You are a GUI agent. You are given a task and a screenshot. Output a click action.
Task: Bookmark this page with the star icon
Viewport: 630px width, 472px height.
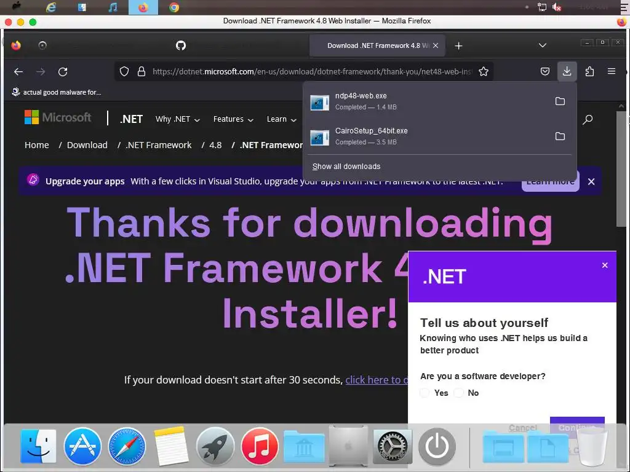click(x=484, y=72)
